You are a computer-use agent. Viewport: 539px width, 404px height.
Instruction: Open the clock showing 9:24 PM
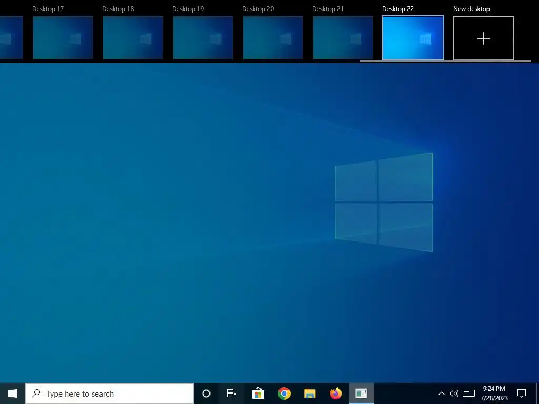point(494,393)
